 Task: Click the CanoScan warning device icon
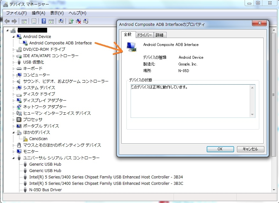click(x=25, y=139)
